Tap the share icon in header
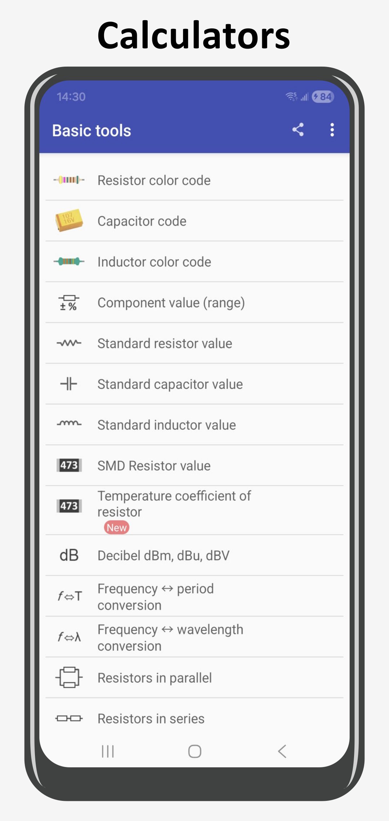 [x=298, y=130]
